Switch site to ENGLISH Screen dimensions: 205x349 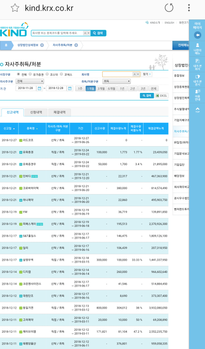(x=169, y=23)
